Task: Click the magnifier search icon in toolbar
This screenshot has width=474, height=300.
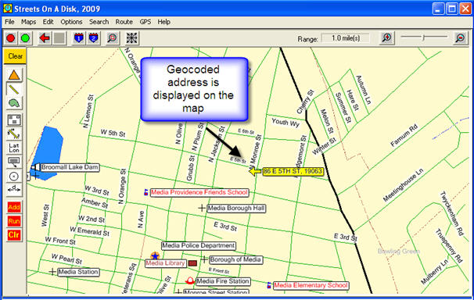Action: point(113,38)
